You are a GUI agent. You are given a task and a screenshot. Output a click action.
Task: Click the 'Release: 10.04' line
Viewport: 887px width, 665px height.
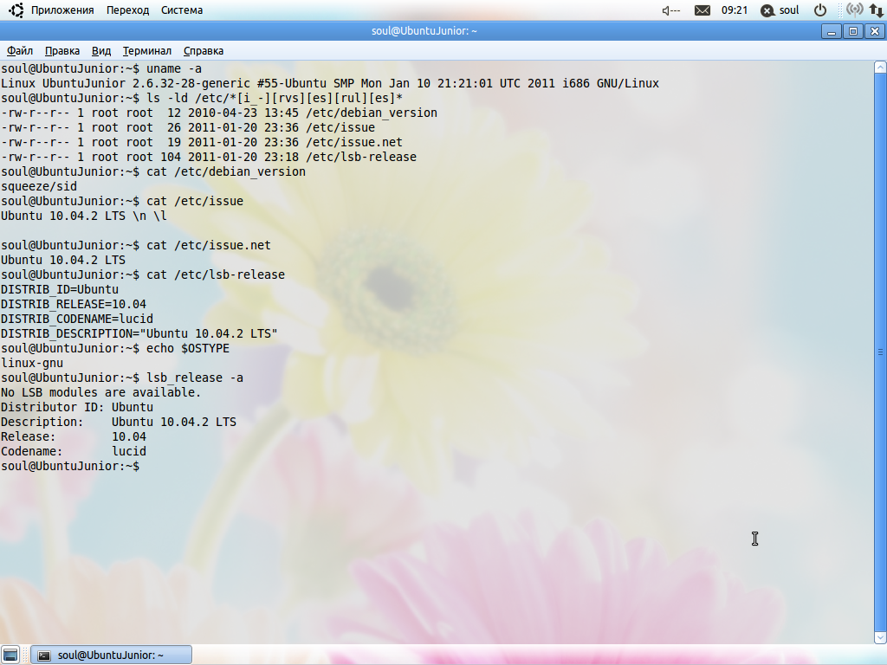(74, 436)
